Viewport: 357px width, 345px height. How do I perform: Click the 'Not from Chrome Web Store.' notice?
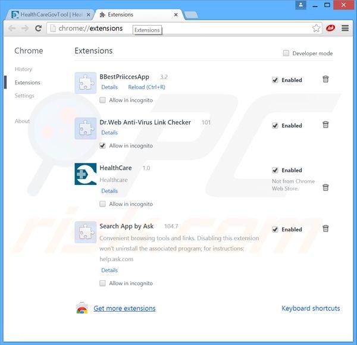[x=293, y=185]
